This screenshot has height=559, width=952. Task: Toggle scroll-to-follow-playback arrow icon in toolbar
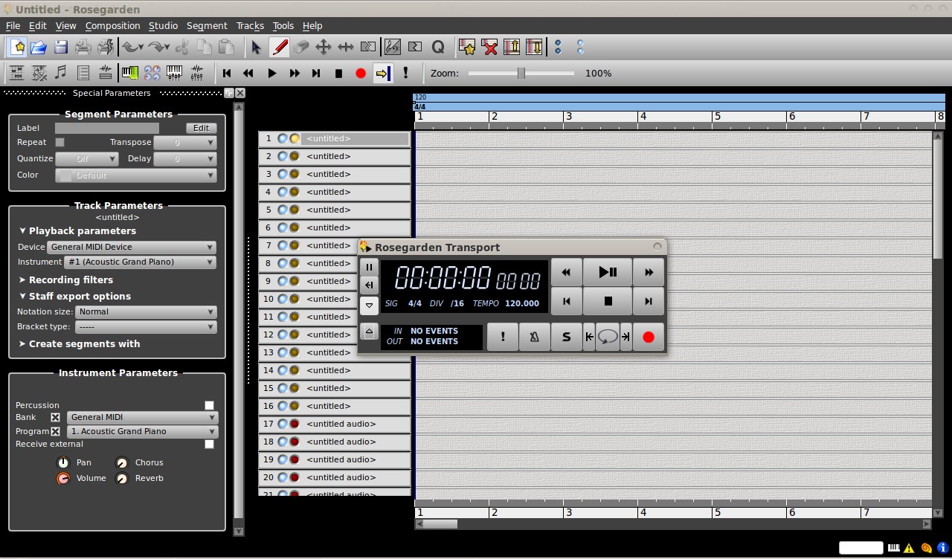click(x=383, y=73)
